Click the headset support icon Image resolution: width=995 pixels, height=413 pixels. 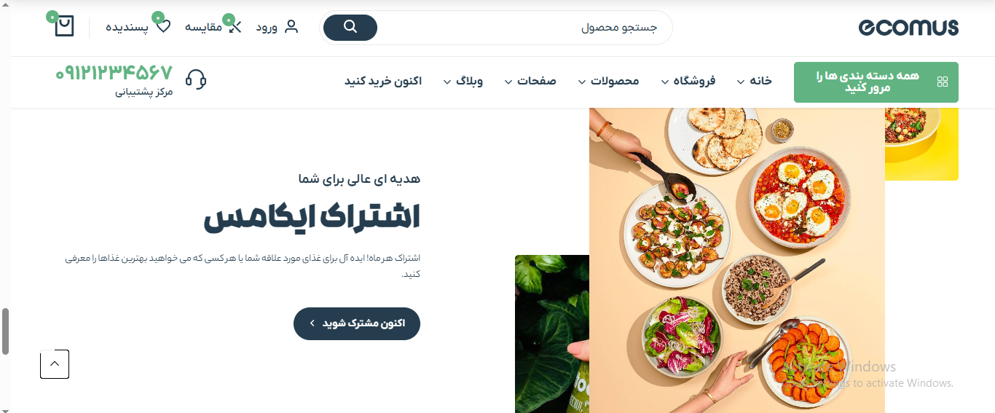pos(196,79)
